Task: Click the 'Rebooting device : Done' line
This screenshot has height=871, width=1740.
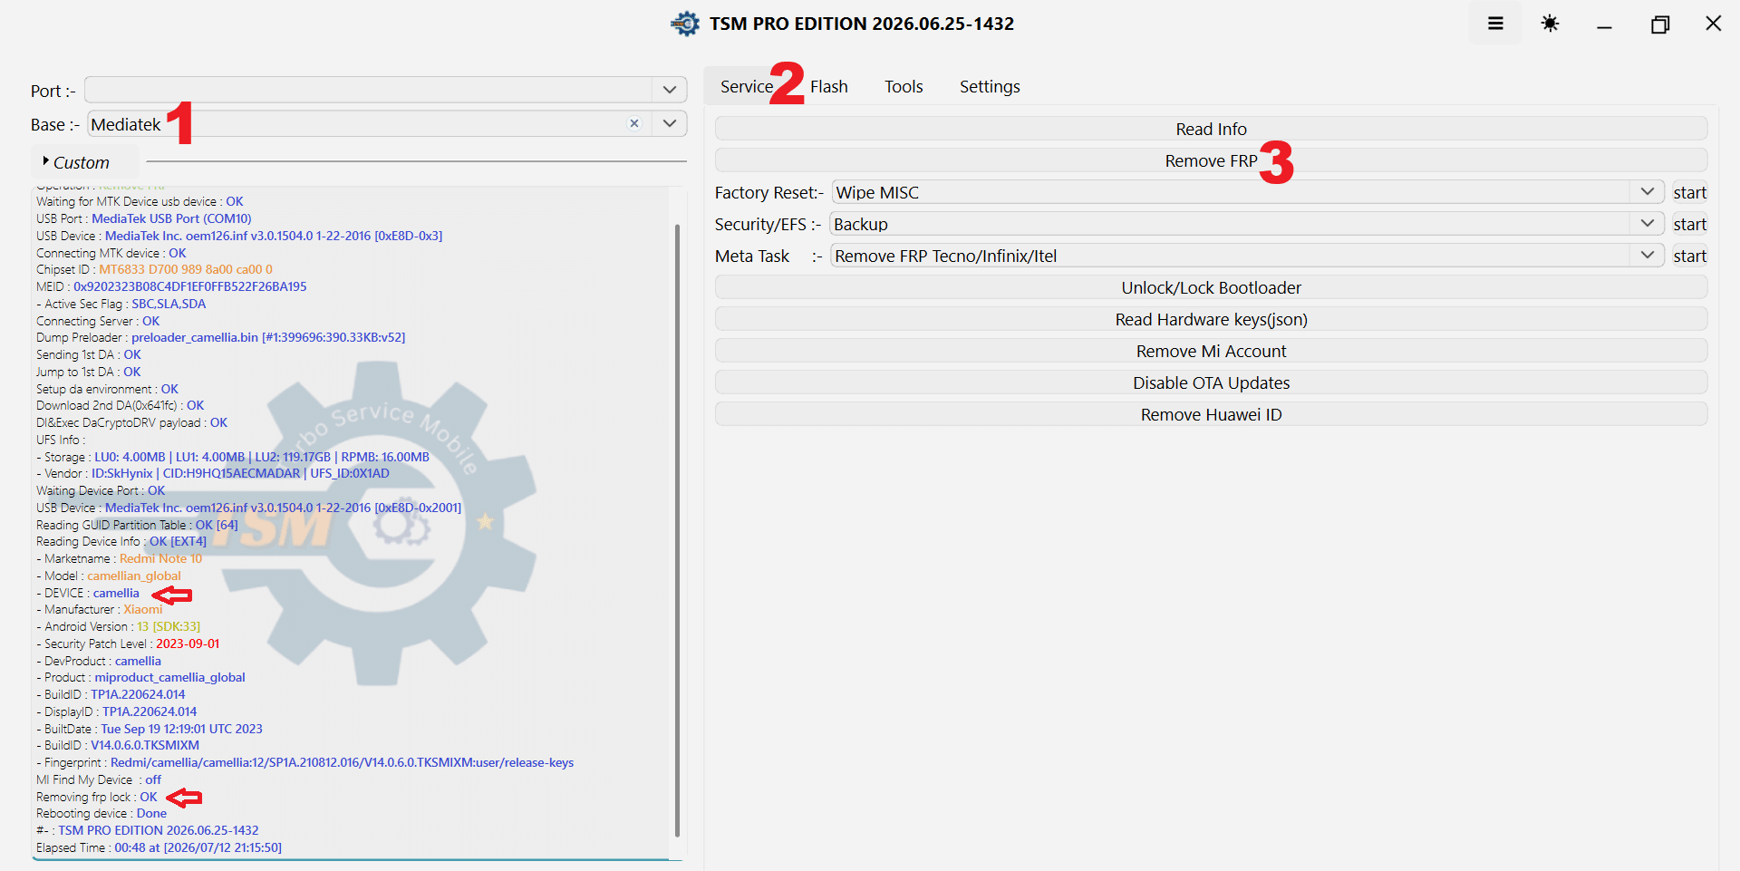Action: [x=101, y=813]
